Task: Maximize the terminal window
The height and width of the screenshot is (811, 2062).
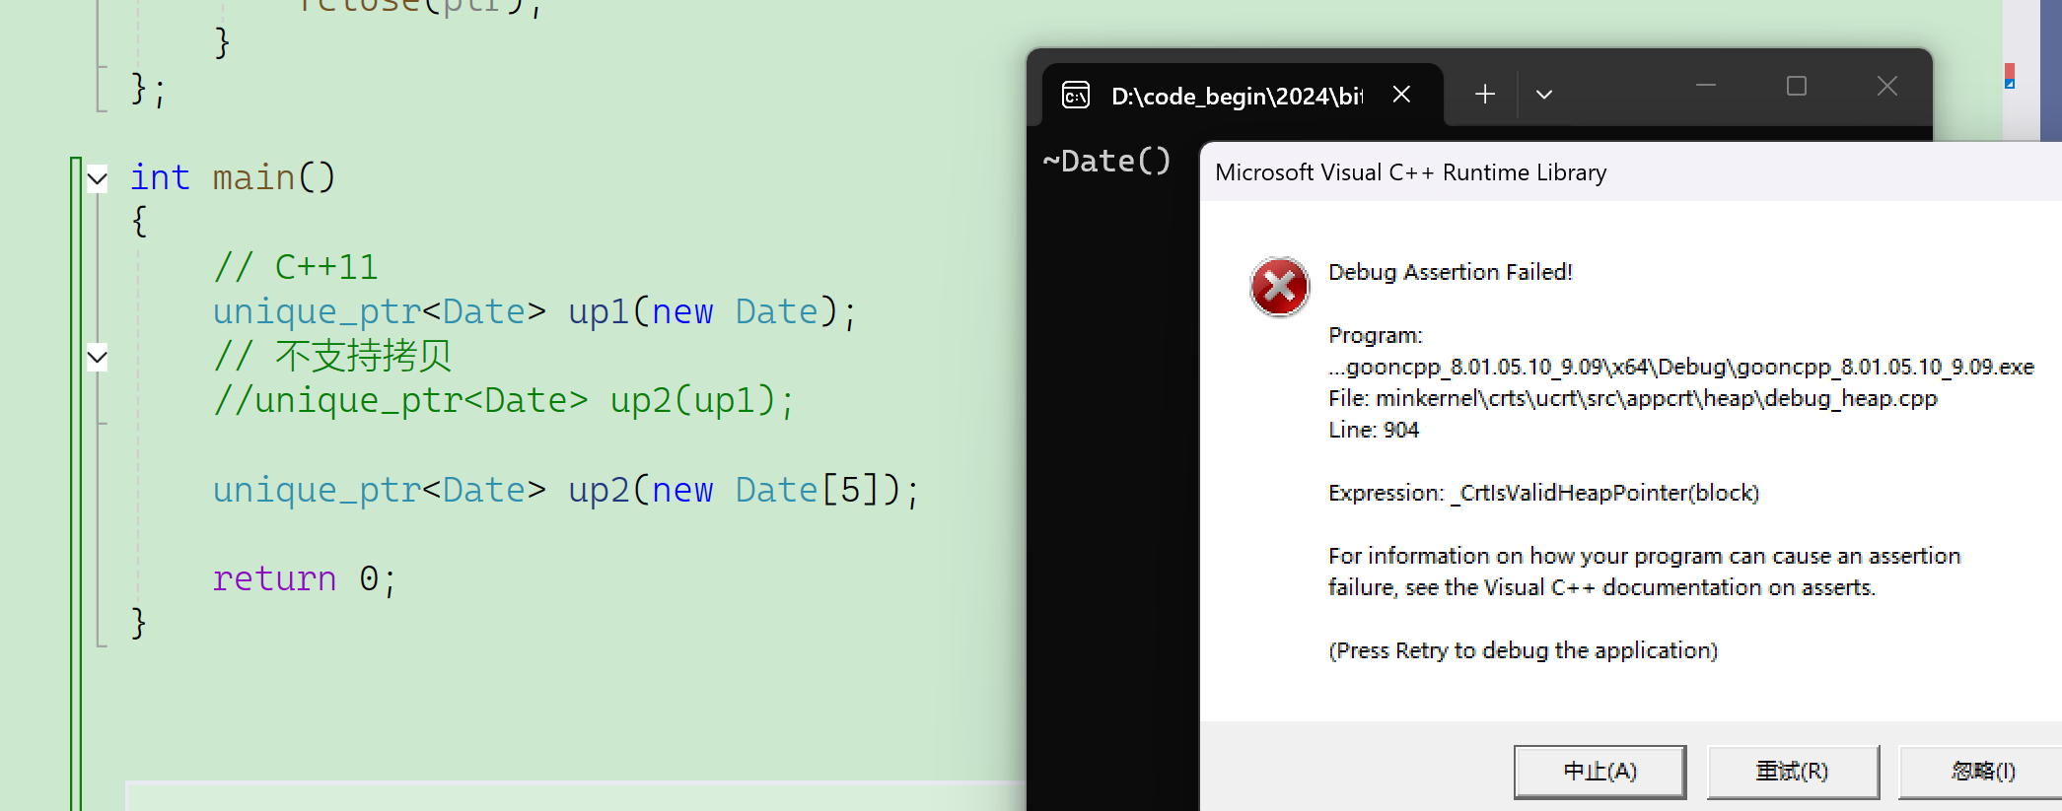Action: (x=1797, y=87)
